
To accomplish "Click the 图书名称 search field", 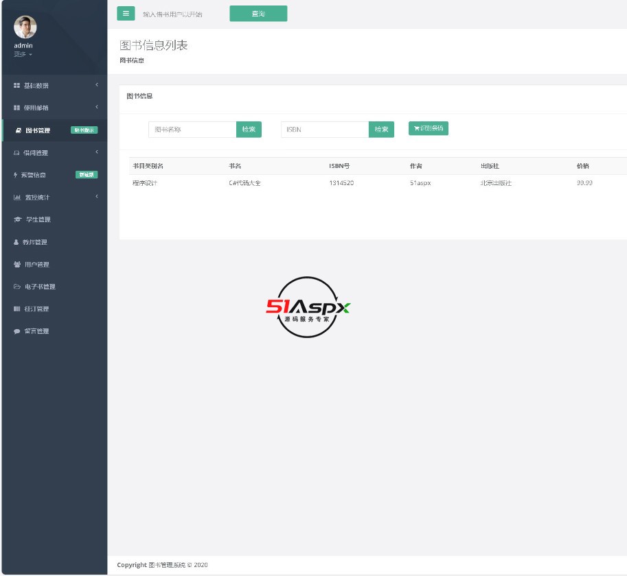I will point(192,130).
